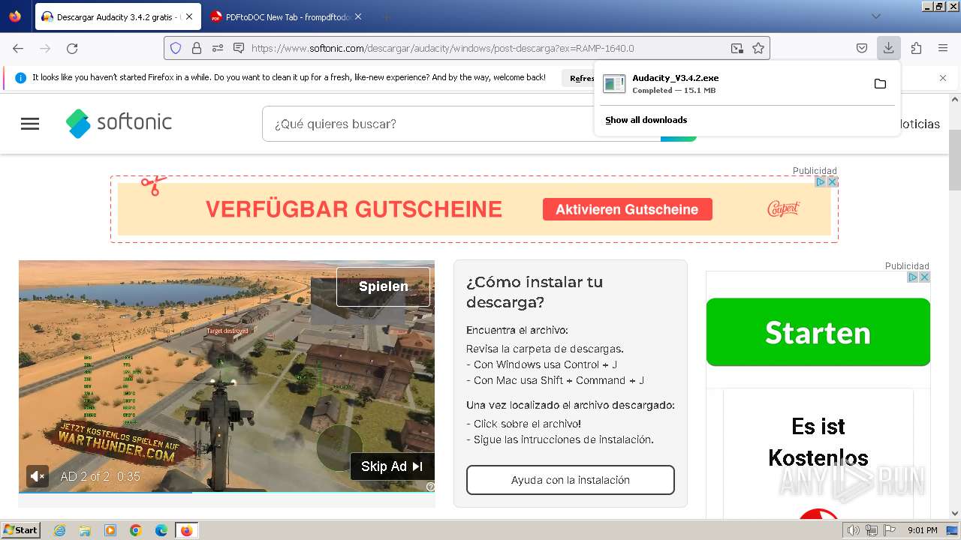This screenshot has height=540, width=961.
Task: Show site information padlock icon
Action: click(197, 48)
